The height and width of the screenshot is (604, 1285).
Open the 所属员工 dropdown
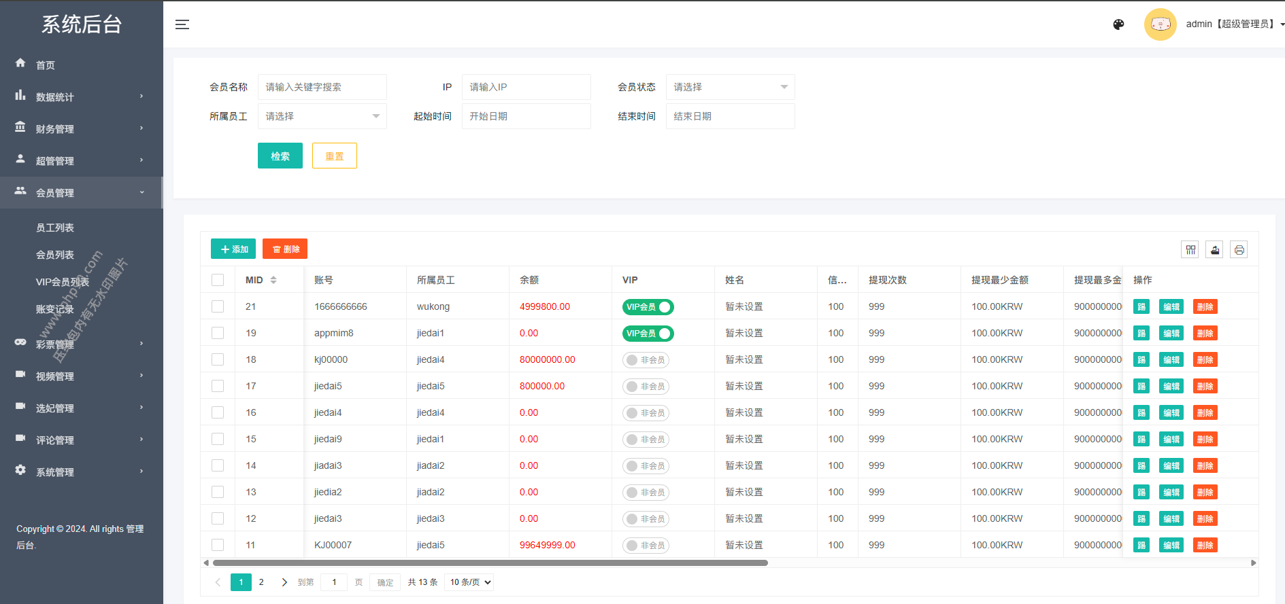(x=322, y=116)
